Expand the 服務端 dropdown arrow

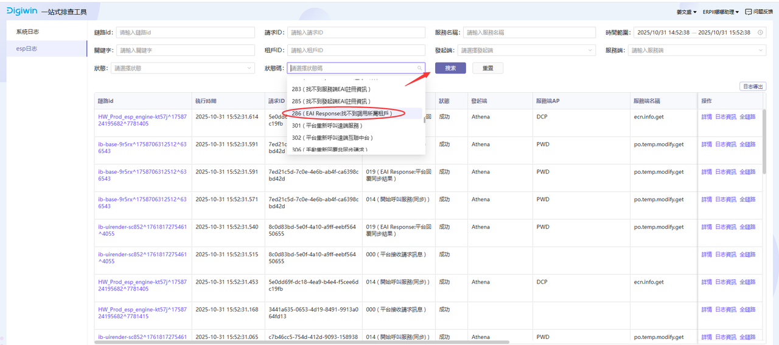click(760, 50)
